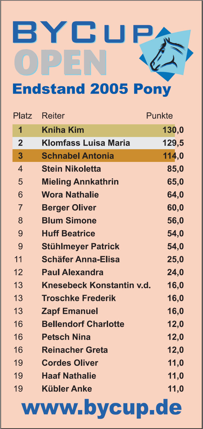The width and height of the screenshot is (203, 429).
Task: Click the BYCUP title text
Action: point(82,32)
